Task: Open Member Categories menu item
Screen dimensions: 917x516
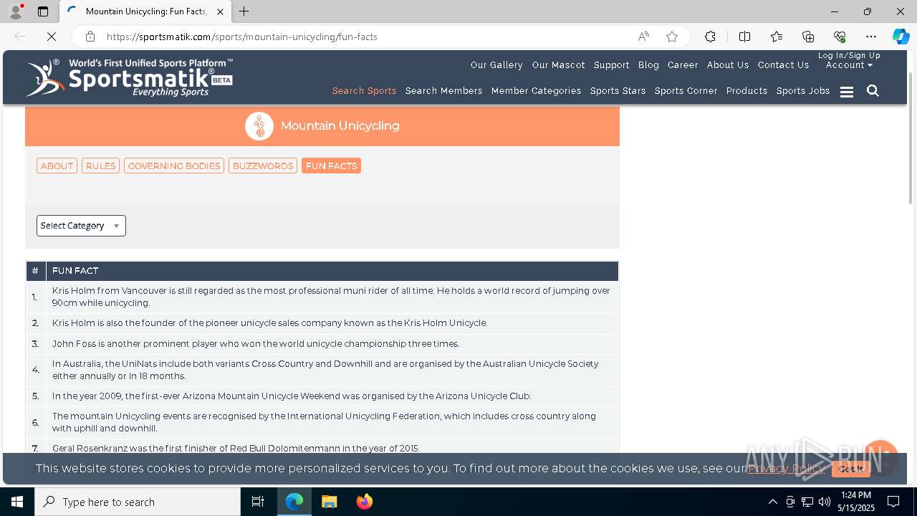Action: click(536, 91)
